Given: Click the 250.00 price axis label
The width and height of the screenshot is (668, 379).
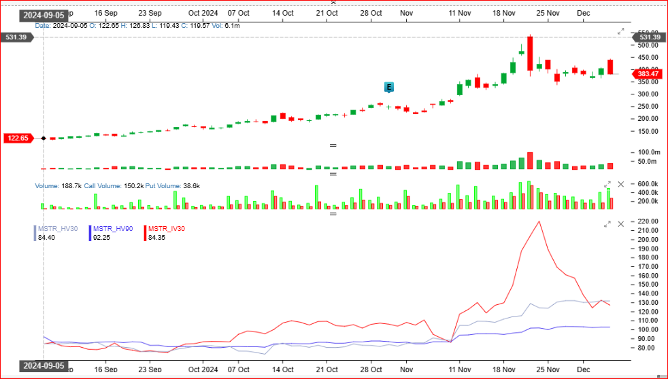Looking at the screenshot, I should click(x=648, y=107).
